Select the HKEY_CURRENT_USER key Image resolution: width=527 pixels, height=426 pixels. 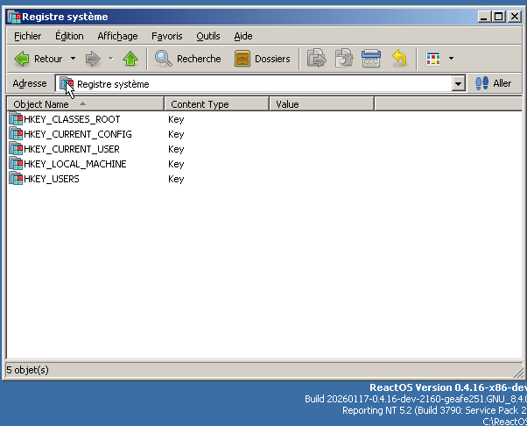pos(71,149)
